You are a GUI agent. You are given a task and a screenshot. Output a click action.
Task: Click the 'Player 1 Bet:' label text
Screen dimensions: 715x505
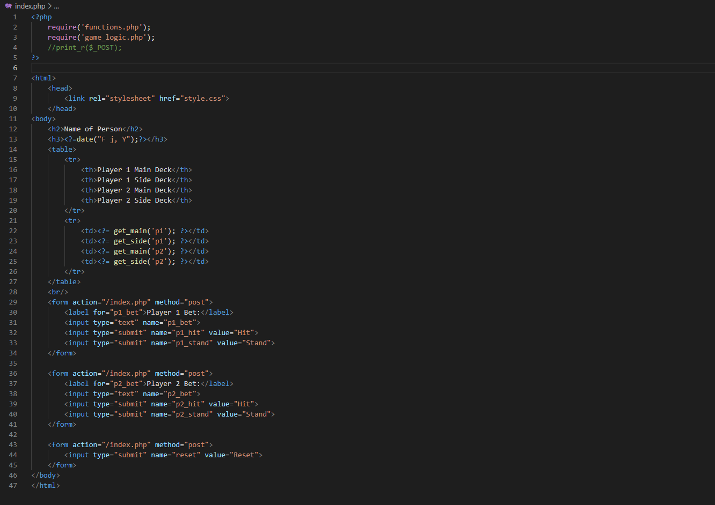point(174,312)
